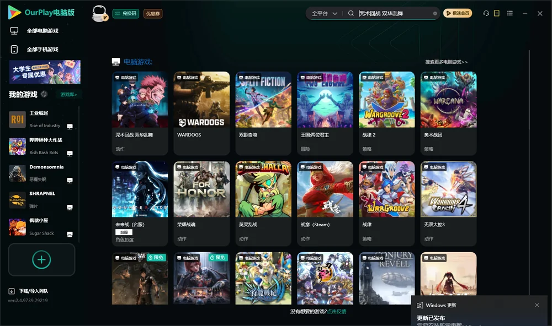The height and width of the screenshot is (326, 552).
Task: Open the 未来战 (台服) CounterSide card
Action: tap(140, 203)
